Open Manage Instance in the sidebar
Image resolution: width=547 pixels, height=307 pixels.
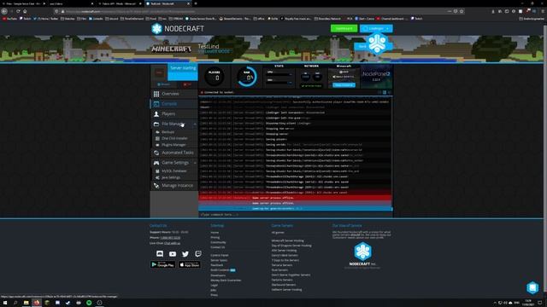click(x=174, y=186)
